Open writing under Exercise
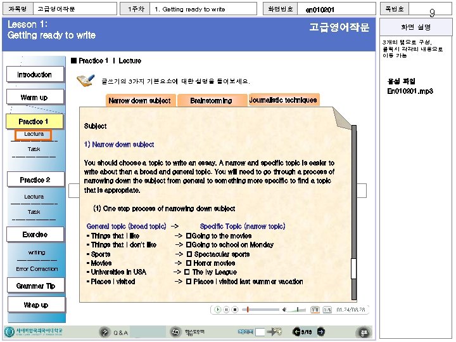The image size is (456, 342). click(x=37, y=253)
